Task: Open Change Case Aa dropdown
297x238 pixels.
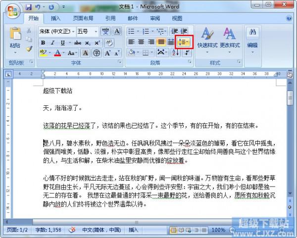Action: pyautogui.click(x=72, y=53)
